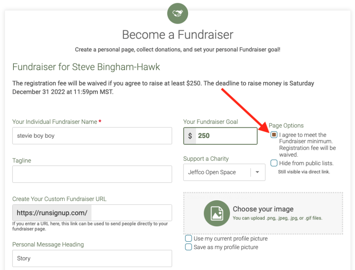Edit the Personal Message Heading field
This screenshot has width=355, height=270.
(92, 259)
